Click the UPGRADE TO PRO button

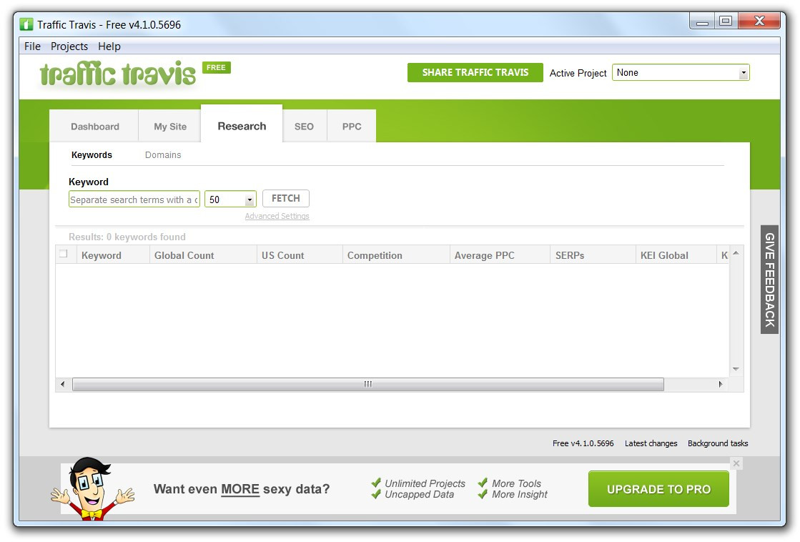(x=658, y=489)
